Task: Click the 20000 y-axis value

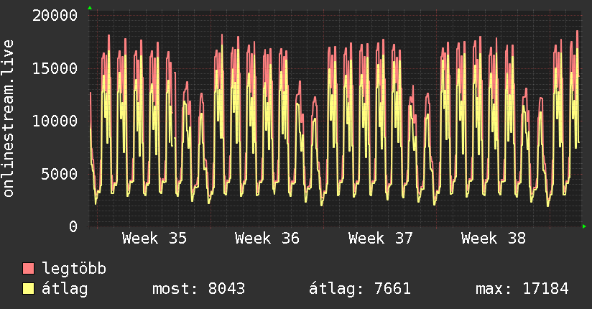Action: tap(55, 16)
